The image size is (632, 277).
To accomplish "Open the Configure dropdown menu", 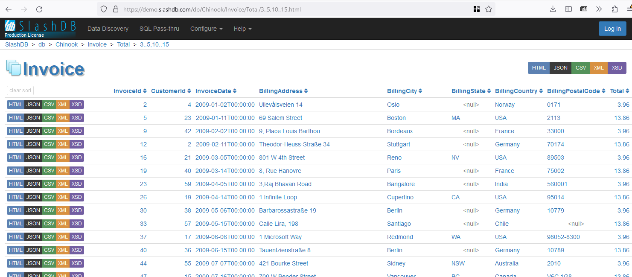I will pos(207,29).
